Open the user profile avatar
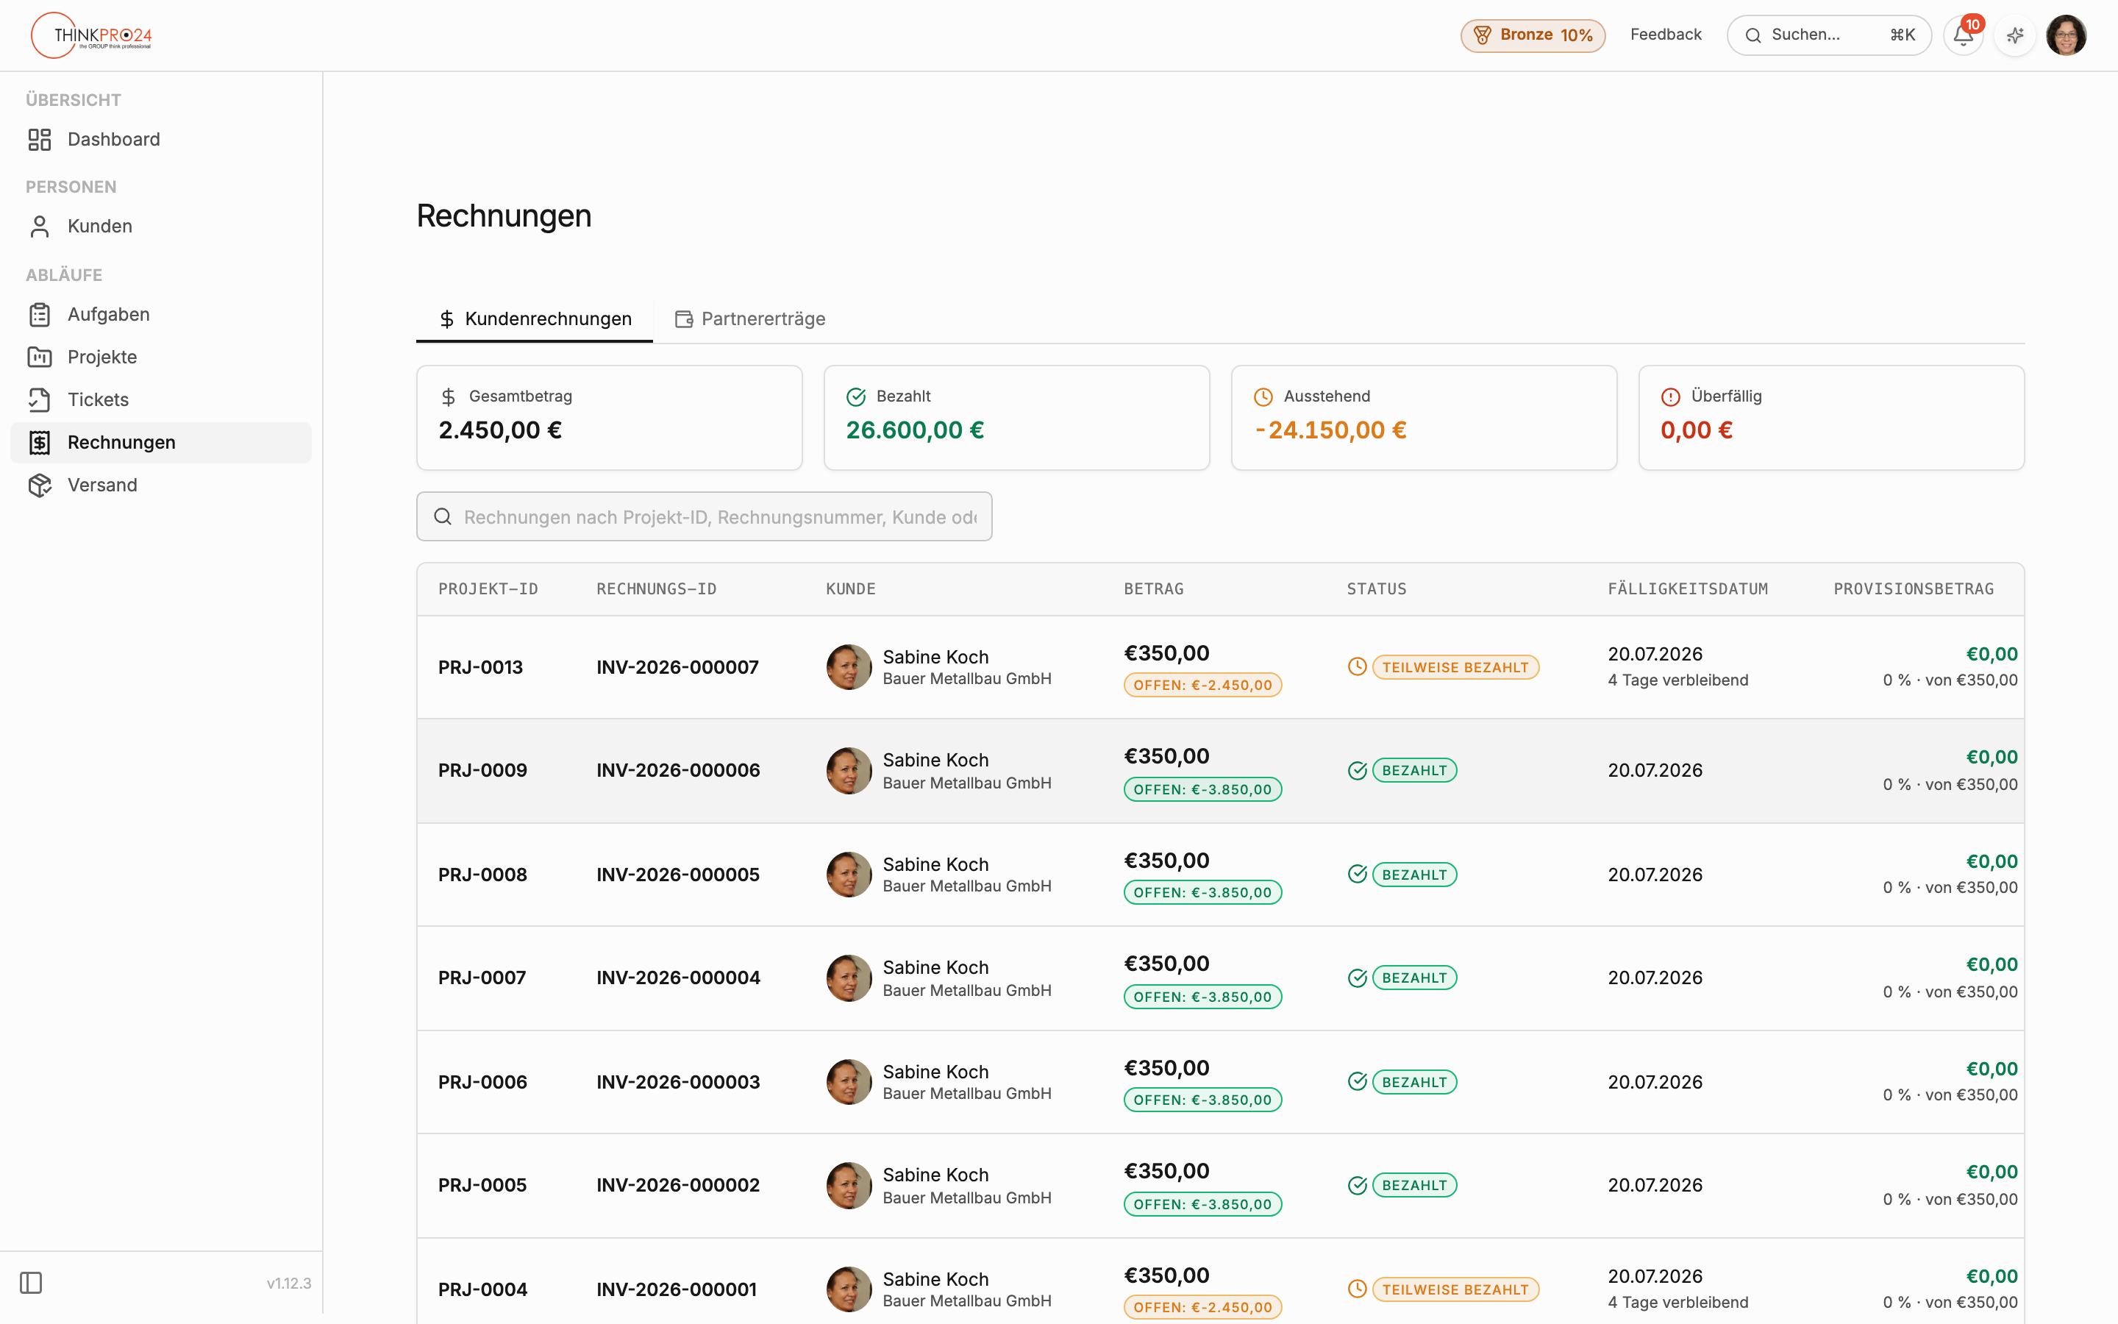This screenshot has width=2118, height=1324. tap(2067, 35)
